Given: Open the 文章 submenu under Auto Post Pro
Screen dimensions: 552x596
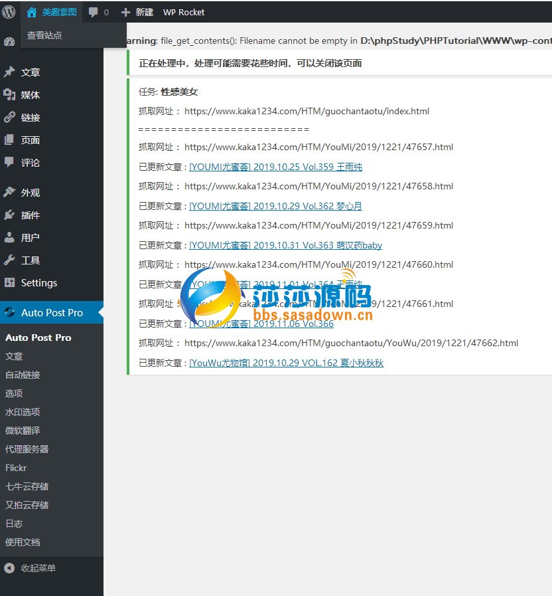Looking at the screenshot, I should (x=14, y=356).
